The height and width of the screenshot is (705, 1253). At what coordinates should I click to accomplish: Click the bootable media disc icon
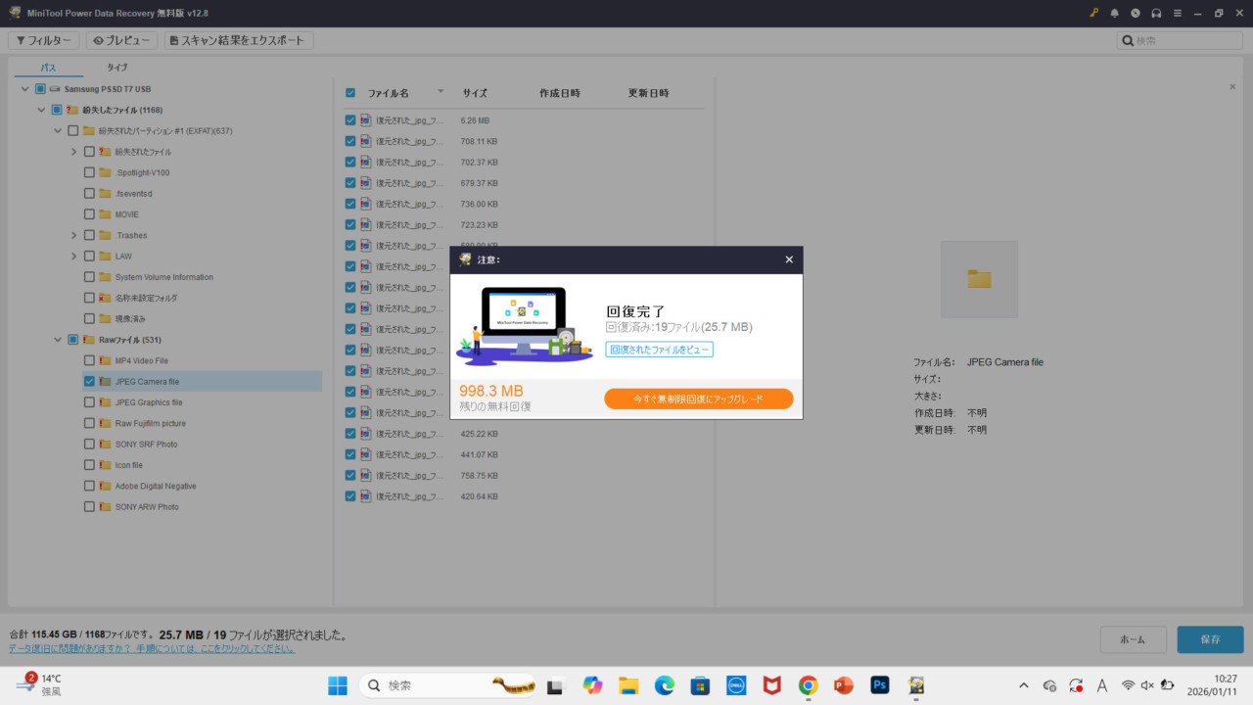(x=1136, y=14)
